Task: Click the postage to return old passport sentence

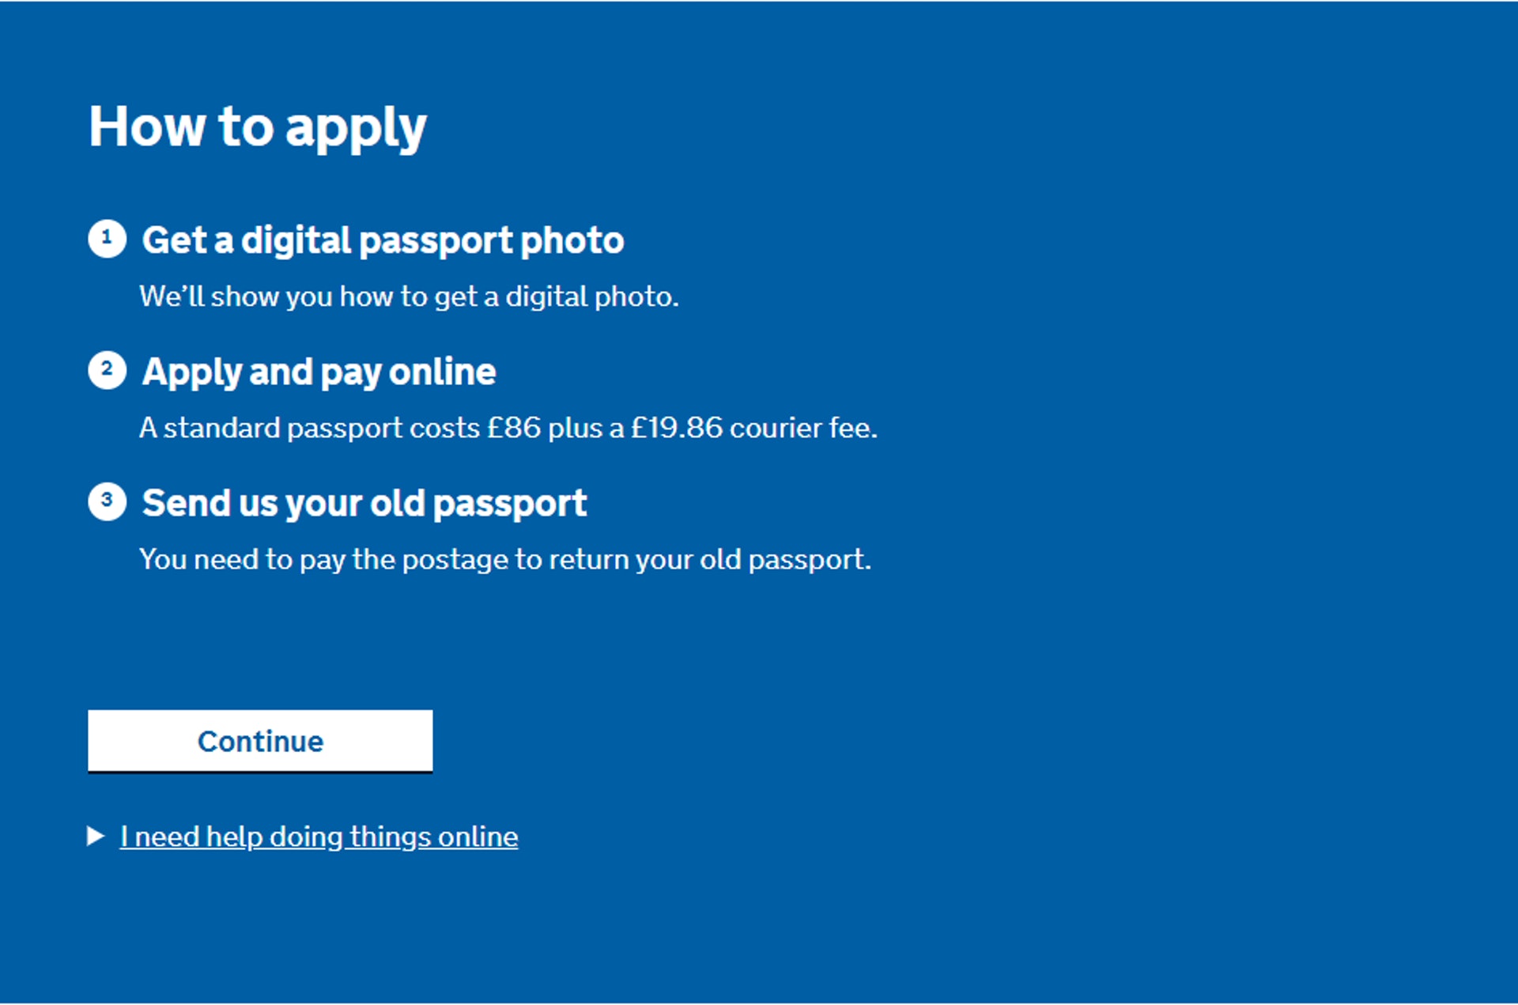Action: (505, 560)
